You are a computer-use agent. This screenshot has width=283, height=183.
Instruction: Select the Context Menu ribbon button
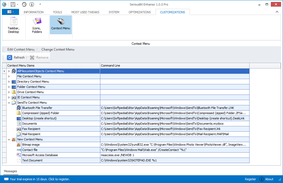(61, 25)
